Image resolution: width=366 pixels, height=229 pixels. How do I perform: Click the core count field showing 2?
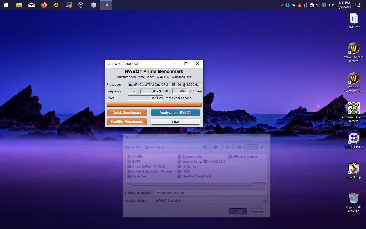click(132, 91)
